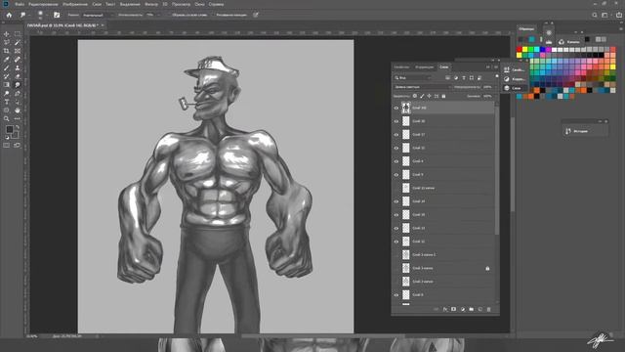The image size is (625, 352).
Task: Open Edit Toolbar three-dots button
Action: pos(18,118)
